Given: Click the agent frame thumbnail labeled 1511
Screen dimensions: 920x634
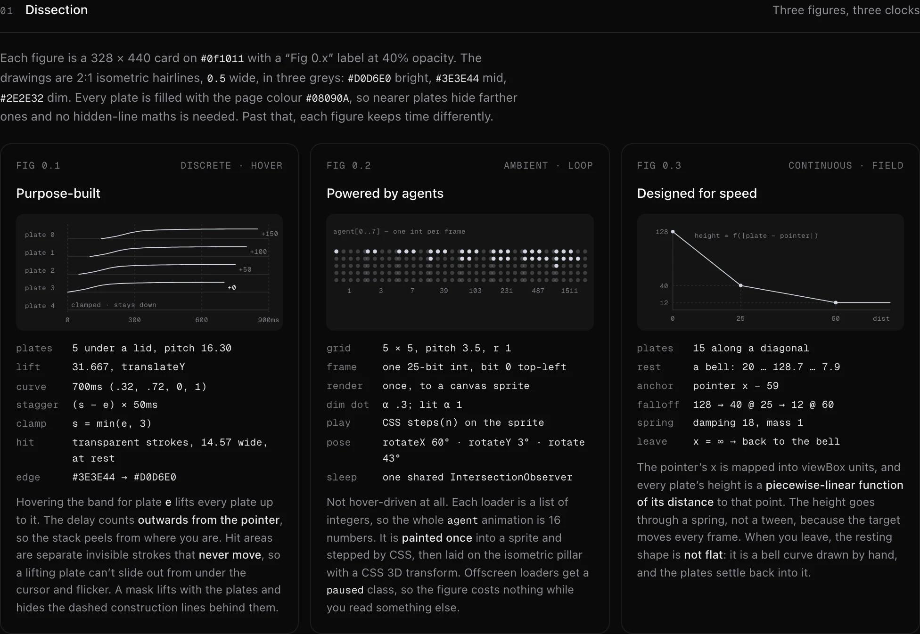Looking at the screenshot, I should pos(570,266).
